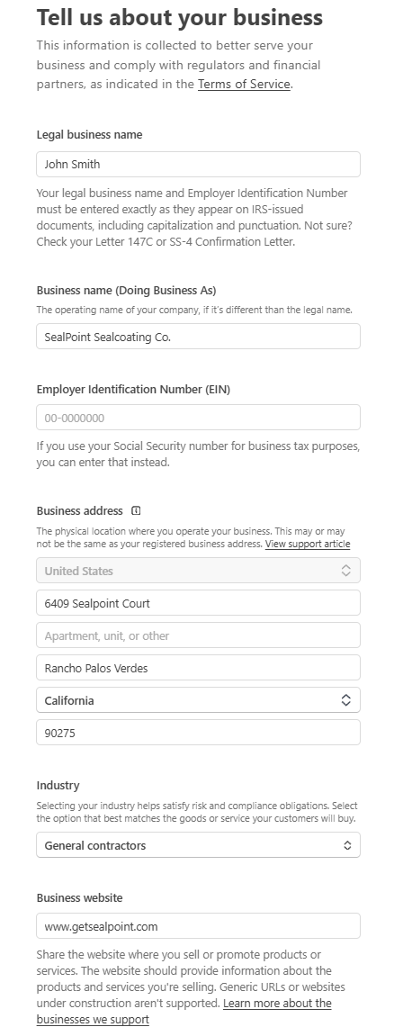Click the Business address info icon
The height and width of the screenshot is (1036, 394).
pyautogui.click(x=136, y=510)
